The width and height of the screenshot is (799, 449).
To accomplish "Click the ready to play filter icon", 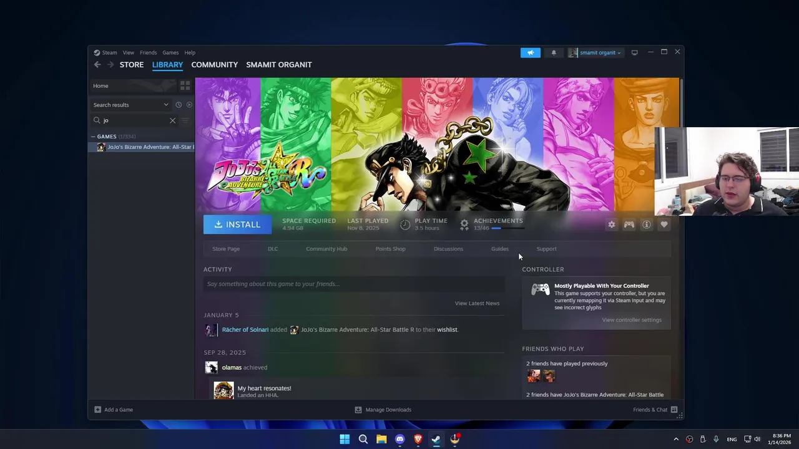I will [x=189, y=105].
